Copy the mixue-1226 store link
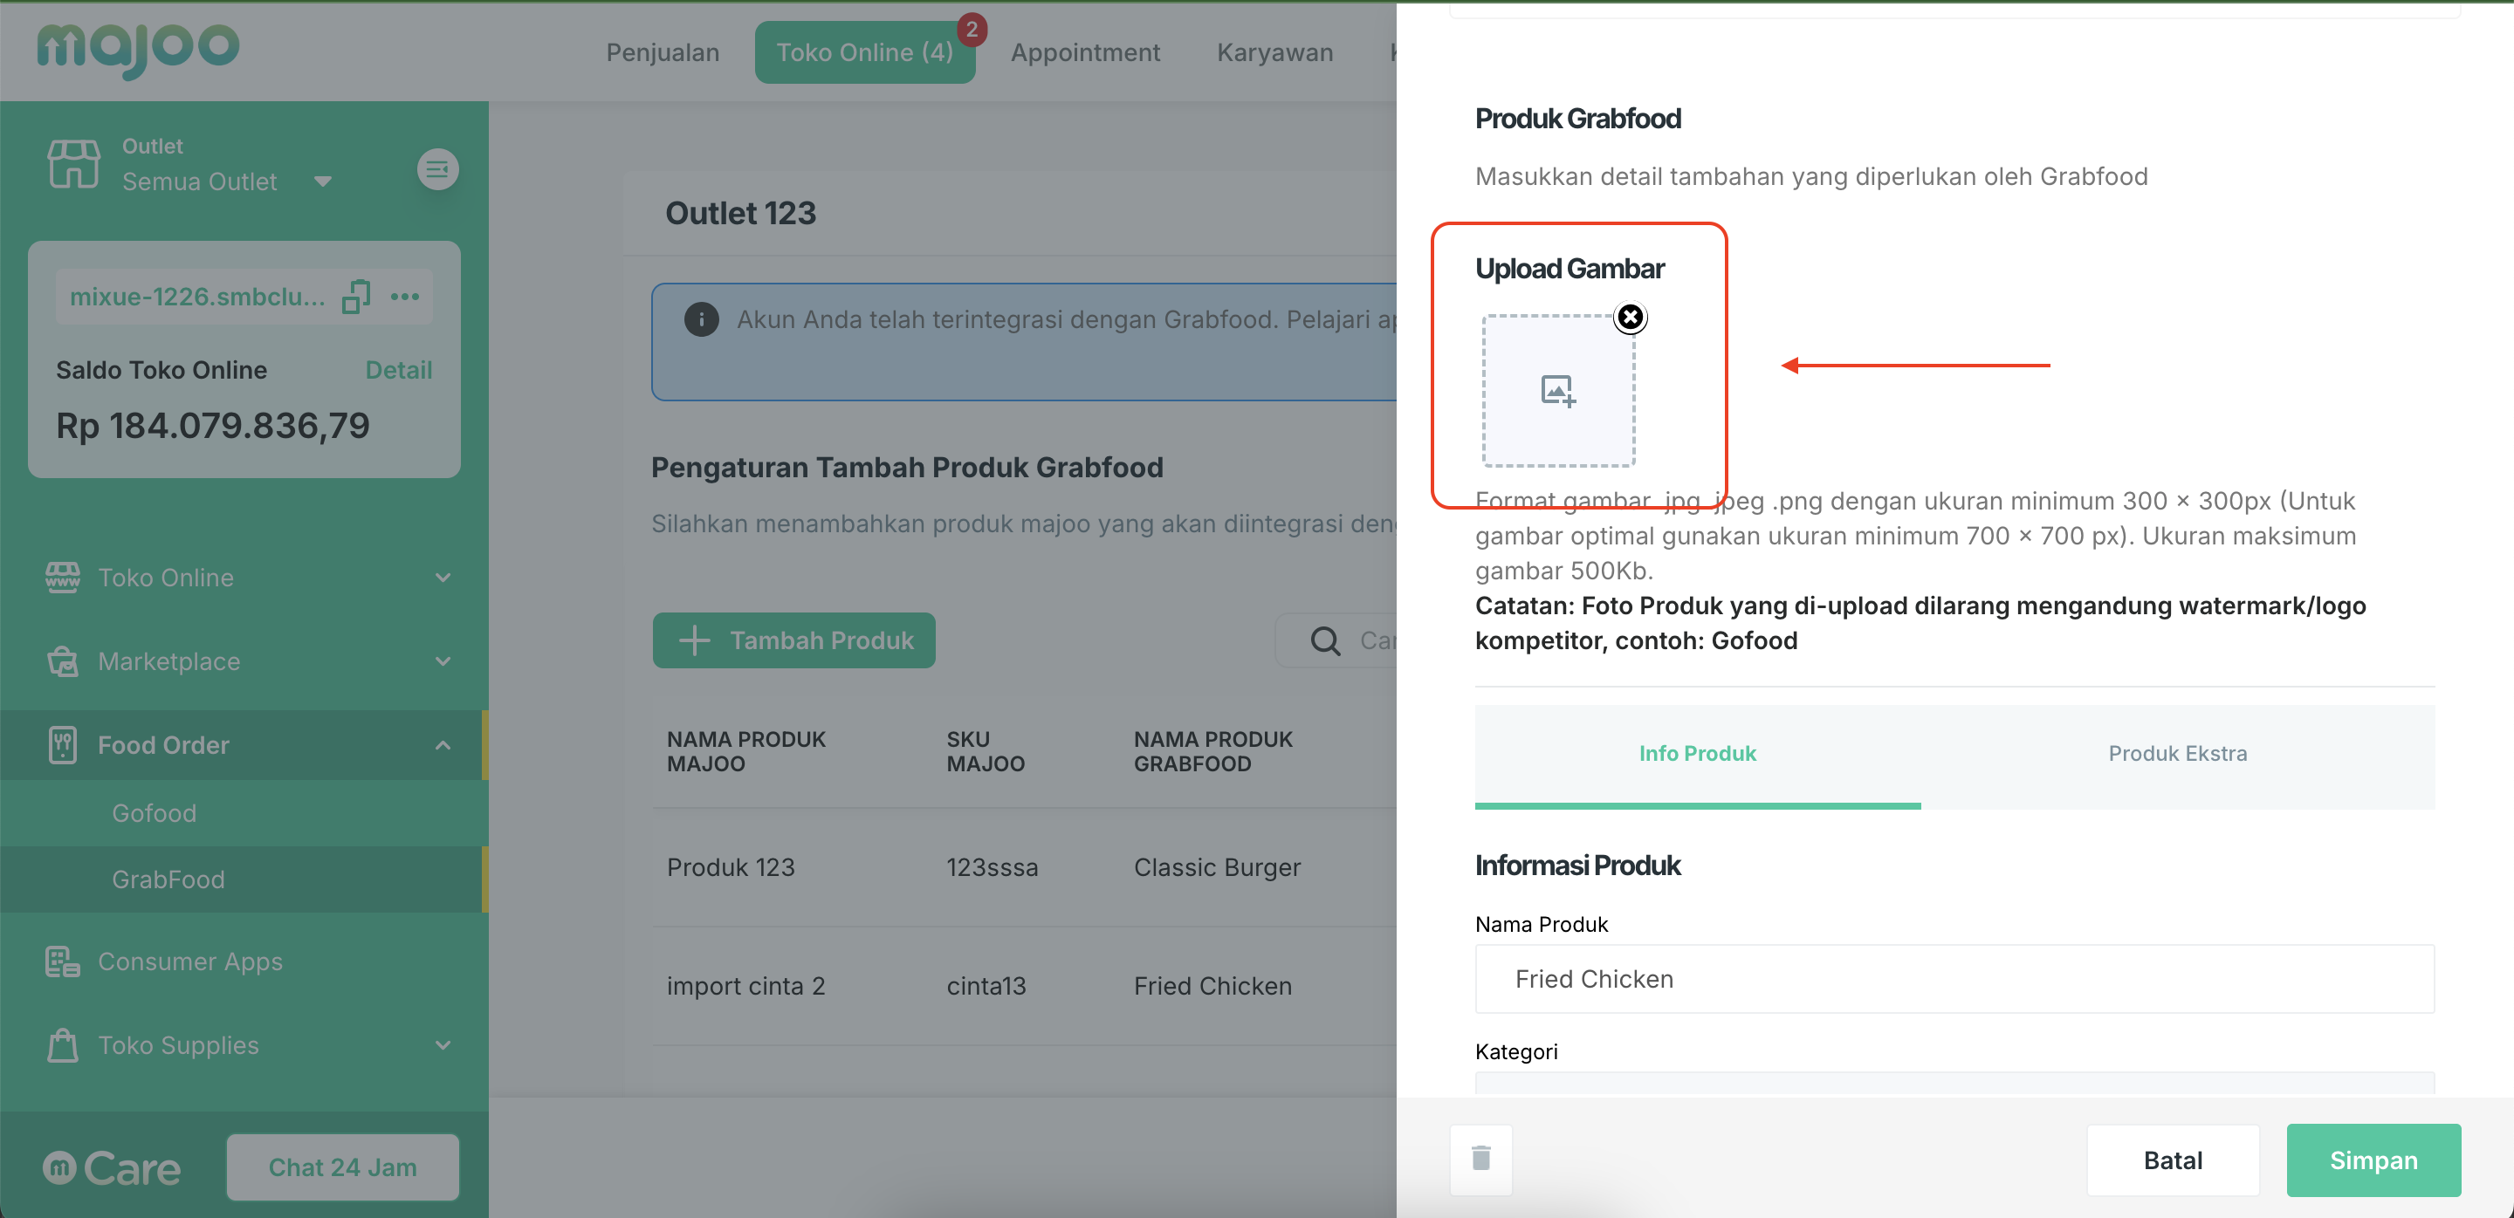The image size is (2514, 1218). tap(356, 297)
